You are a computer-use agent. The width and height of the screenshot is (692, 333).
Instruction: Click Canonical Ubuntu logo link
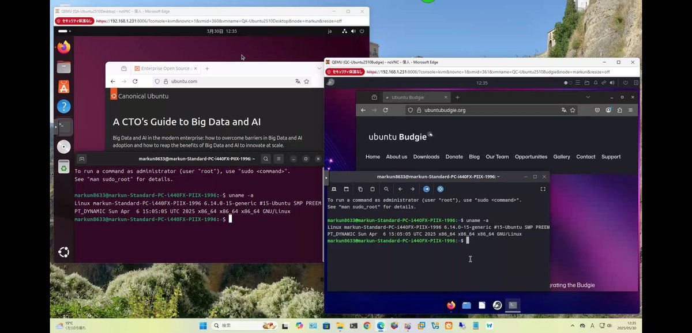click(140, 96)
